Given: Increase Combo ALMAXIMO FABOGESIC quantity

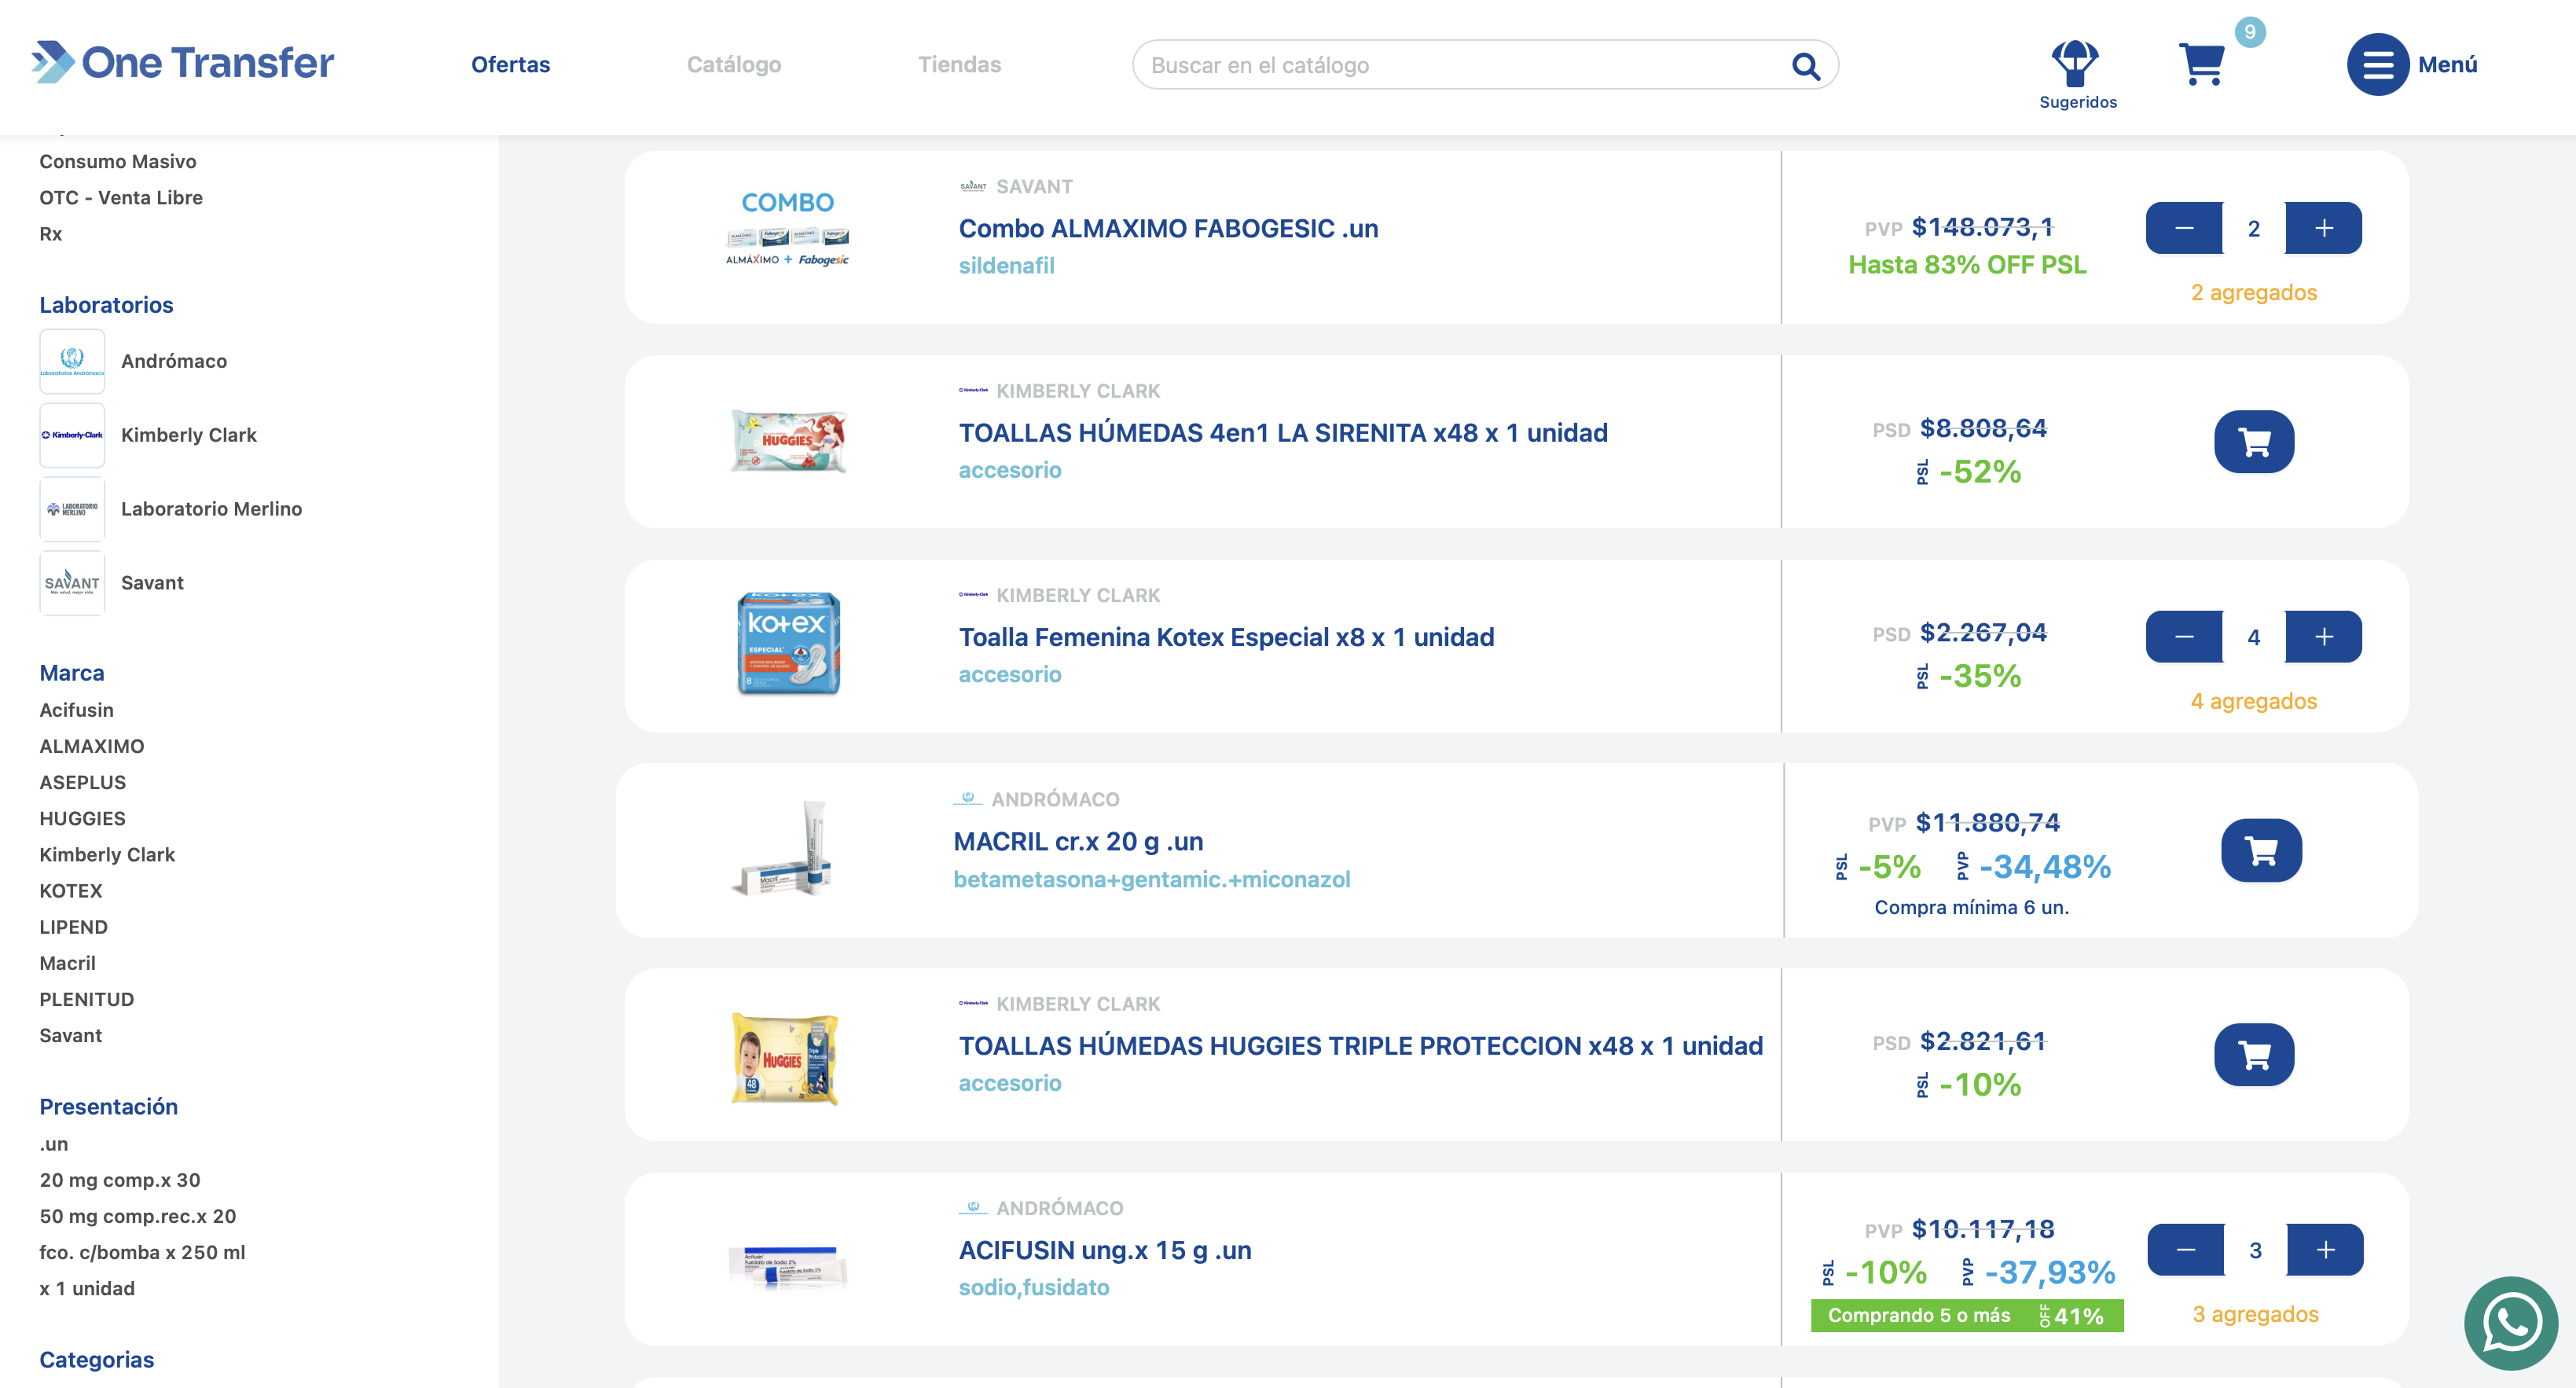Looking at the screenshot, I should click(2324, 228).
